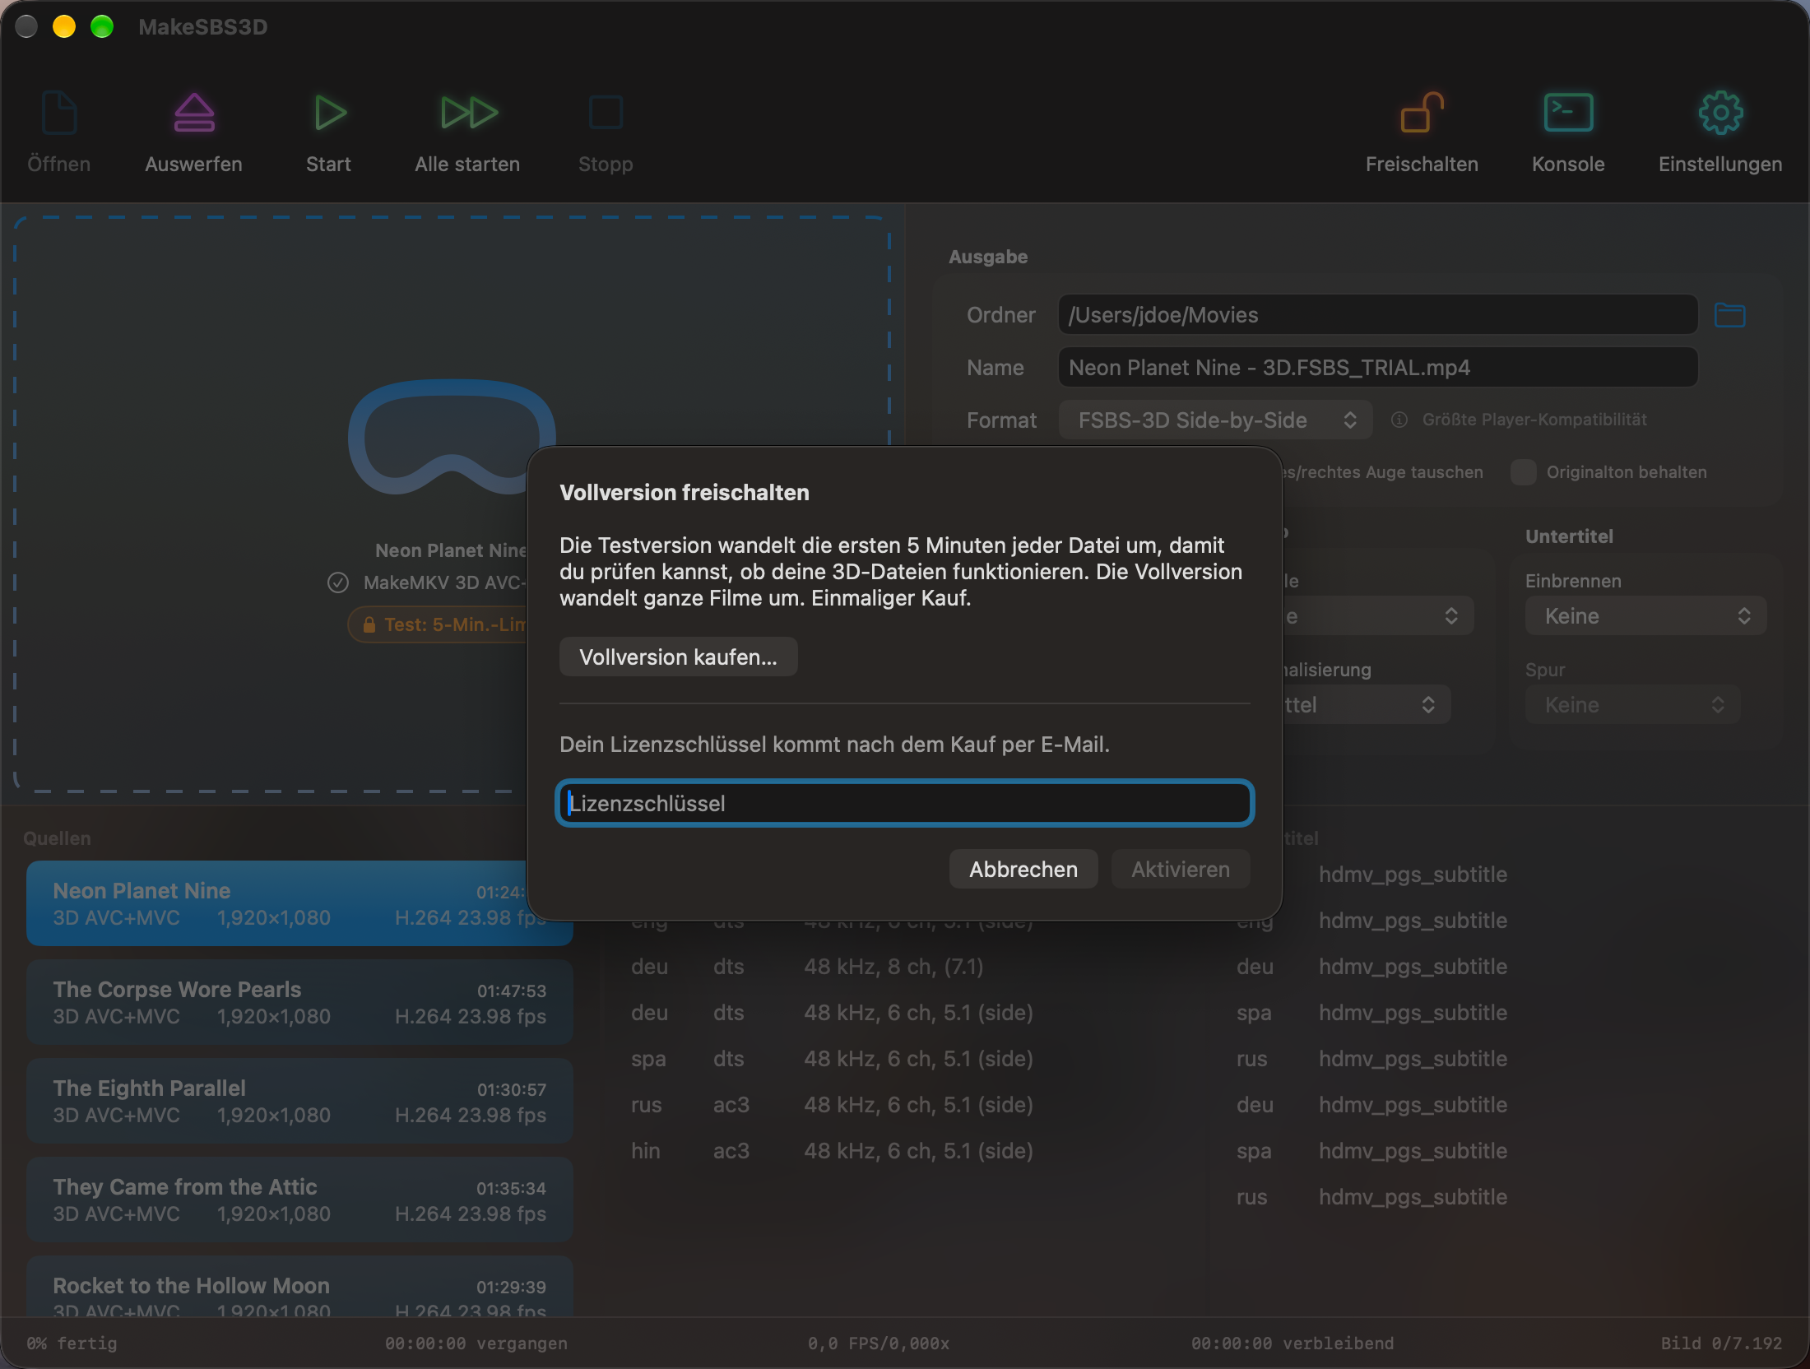Toggle the Originalton behalten checkbox
This screenshot has height=1369, width=1810.
click(x=1523, y=472)
